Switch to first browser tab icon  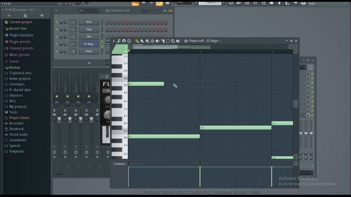point(9,16)
